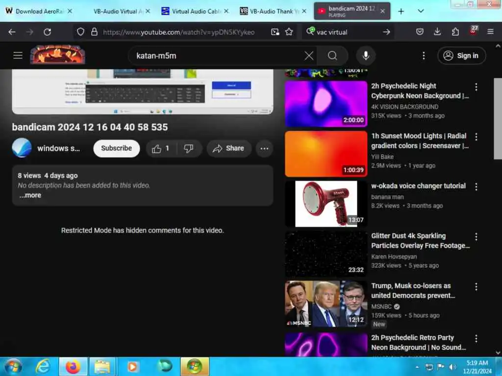Sign in to YouTube
The image size is (502, 376).
tap(461, 56)
